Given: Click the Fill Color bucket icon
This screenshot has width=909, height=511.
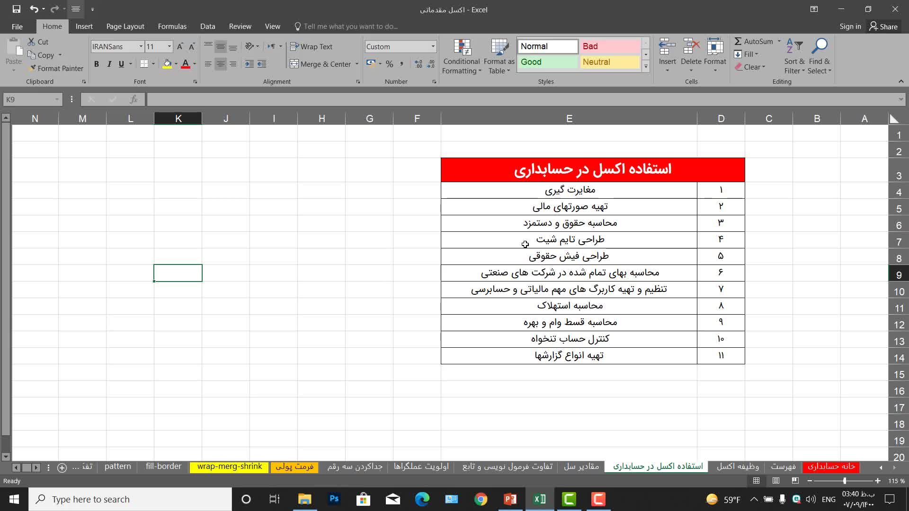Looking at the screenshot, I should tap(167, 64).
